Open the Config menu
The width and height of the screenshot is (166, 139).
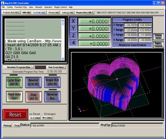point(10,7)
